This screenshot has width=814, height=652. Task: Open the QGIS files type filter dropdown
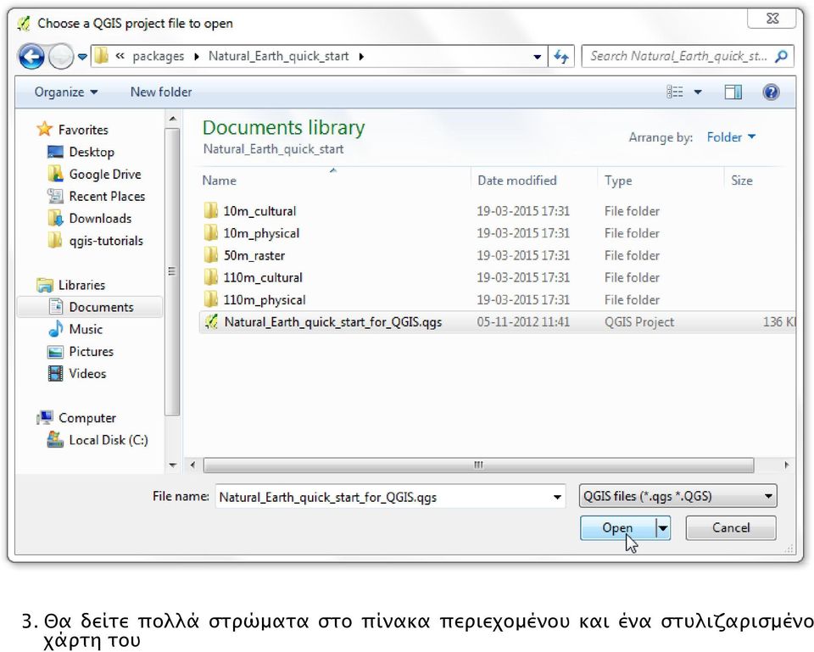click(x=678, y=496)
